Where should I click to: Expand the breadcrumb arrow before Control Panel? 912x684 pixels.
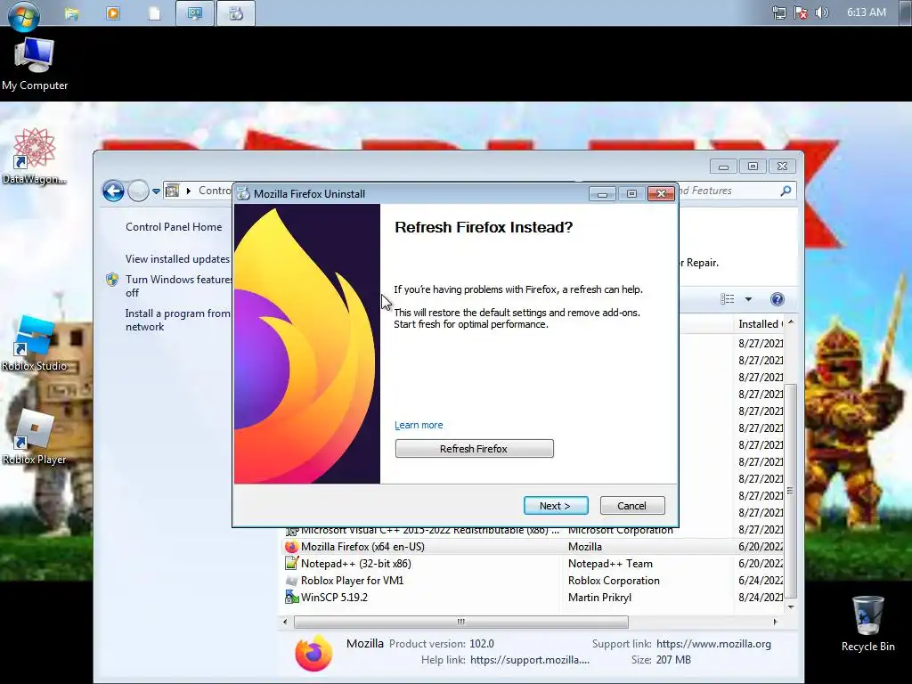click(x=189, y=191)
